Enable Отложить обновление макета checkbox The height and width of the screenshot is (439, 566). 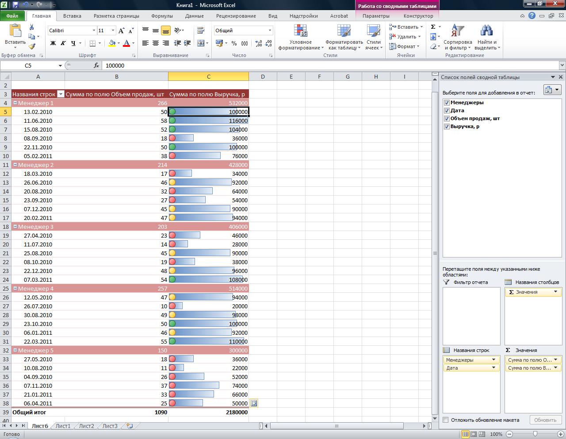pyautogui.click(x=446, y=420)
